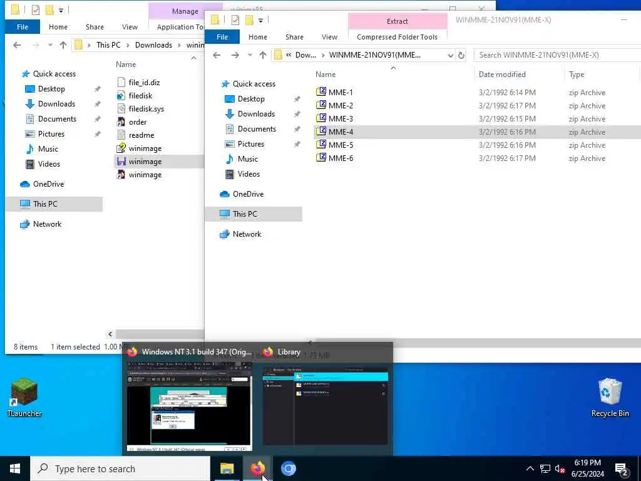
Task: Click This PC breadcrumb in winimage window
Action: tap(108, 45)
